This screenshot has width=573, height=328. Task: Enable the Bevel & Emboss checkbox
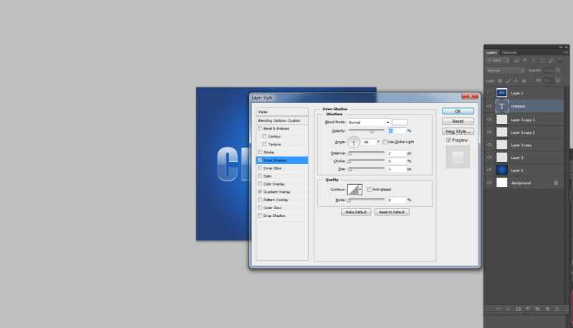point(261,128)
